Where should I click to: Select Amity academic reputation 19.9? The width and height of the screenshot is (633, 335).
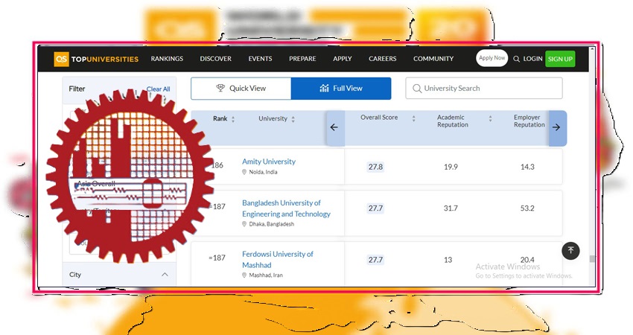coord(451,167)
